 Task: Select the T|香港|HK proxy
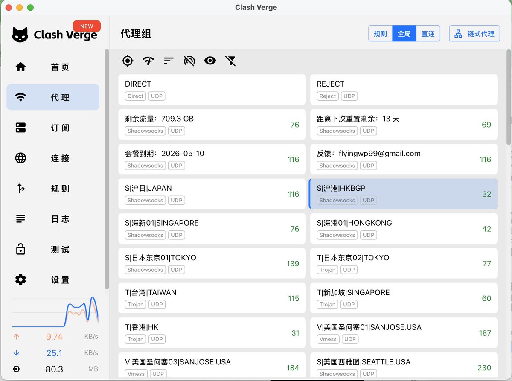212,333
